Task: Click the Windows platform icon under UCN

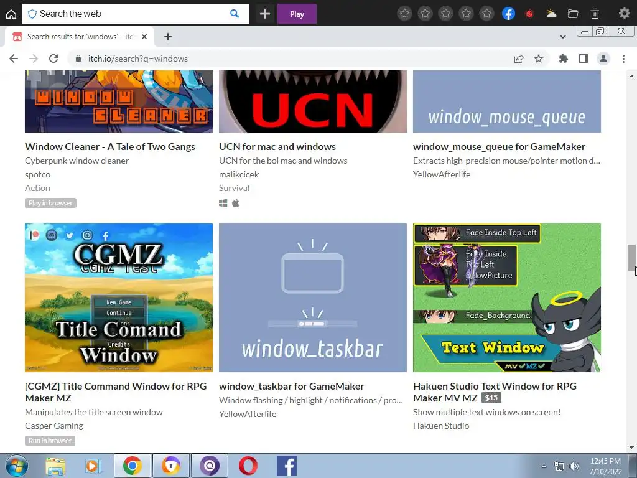Action: [x=223, y=203]
